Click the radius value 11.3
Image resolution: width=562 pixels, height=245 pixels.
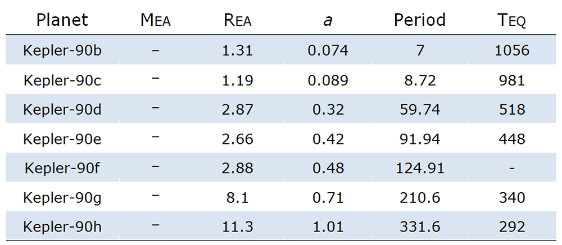coord(238,227)
